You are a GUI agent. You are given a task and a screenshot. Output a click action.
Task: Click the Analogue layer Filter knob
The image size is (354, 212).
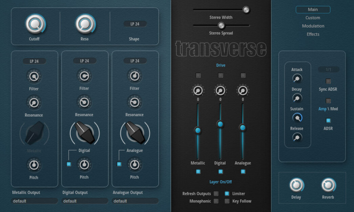point(134,76)
